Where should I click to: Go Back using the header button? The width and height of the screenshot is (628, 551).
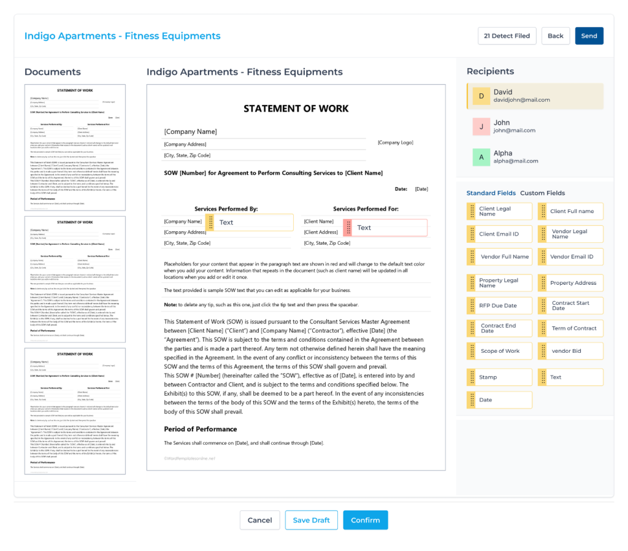pos(555,36)
